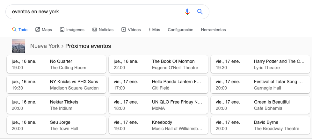Click the Nueva York breadcrumb link

tap(45, 46)
